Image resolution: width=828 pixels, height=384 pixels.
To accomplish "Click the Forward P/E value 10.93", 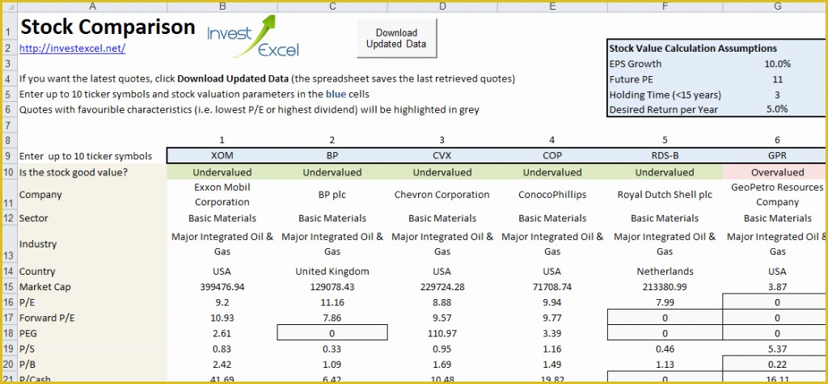I will pos(222,318).
